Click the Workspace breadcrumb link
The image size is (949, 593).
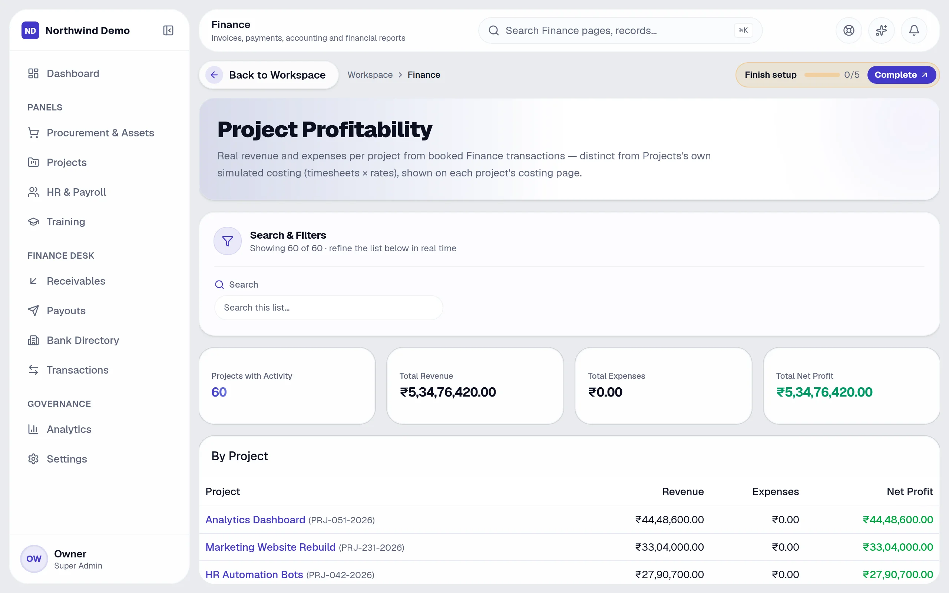tap(370, 75)
